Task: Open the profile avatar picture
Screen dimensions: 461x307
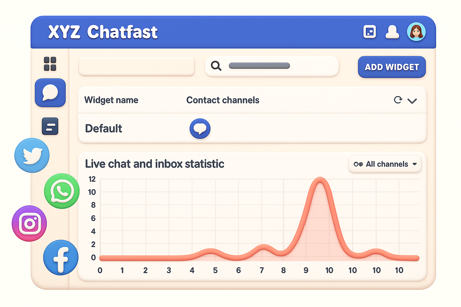Action: point(416,31)
